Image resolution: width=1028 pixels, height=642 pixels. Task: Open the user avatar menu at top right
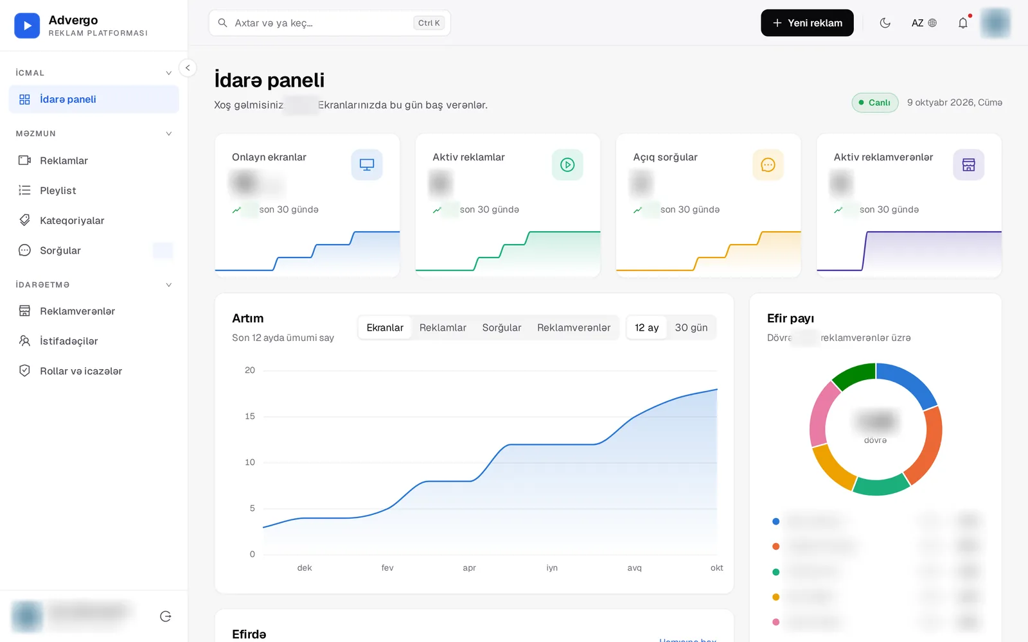(x=995, y=23)
